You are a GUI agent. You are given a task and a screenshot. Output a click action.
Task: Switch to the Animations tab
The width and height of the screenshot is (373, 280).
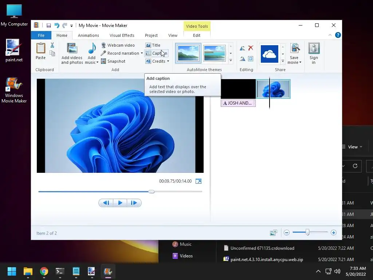[89, 35]
